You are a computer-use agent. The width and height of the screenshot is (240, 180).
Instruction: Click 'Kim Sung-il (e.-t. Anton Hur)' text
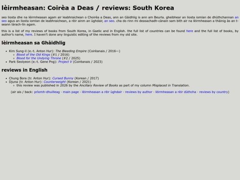31,51
